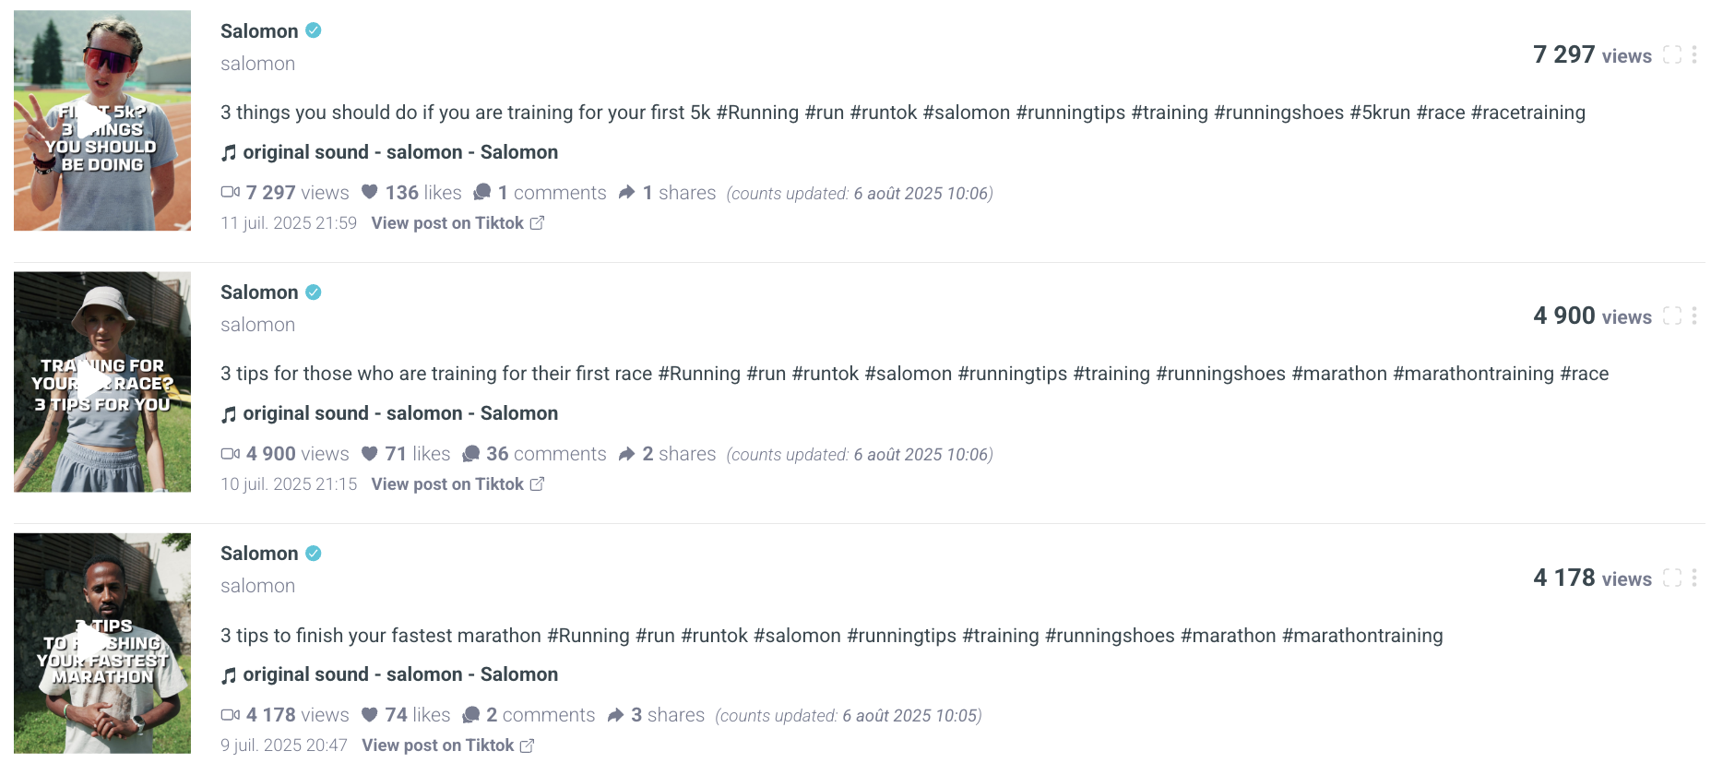
Task: Open View post on Tiktok for the 9 juil. post
Action: (x=448, y=745)
